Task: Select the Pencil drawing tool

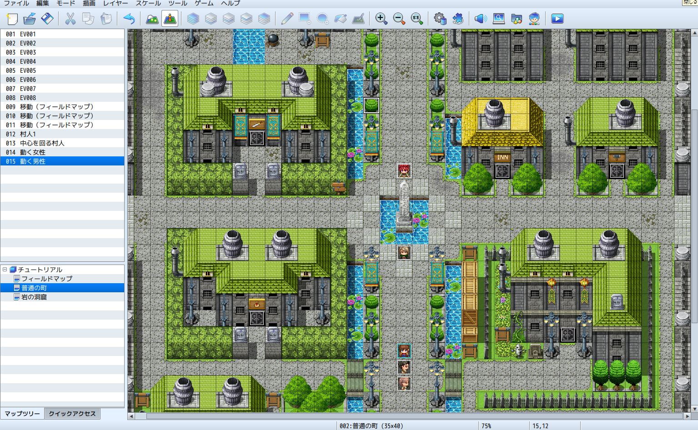Action: pyautogui.click(x=287, y=19)
